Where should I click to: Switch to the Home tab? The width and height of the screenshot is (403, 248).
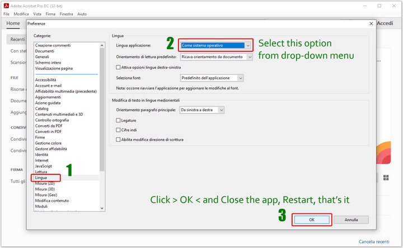tap(13, 23)
